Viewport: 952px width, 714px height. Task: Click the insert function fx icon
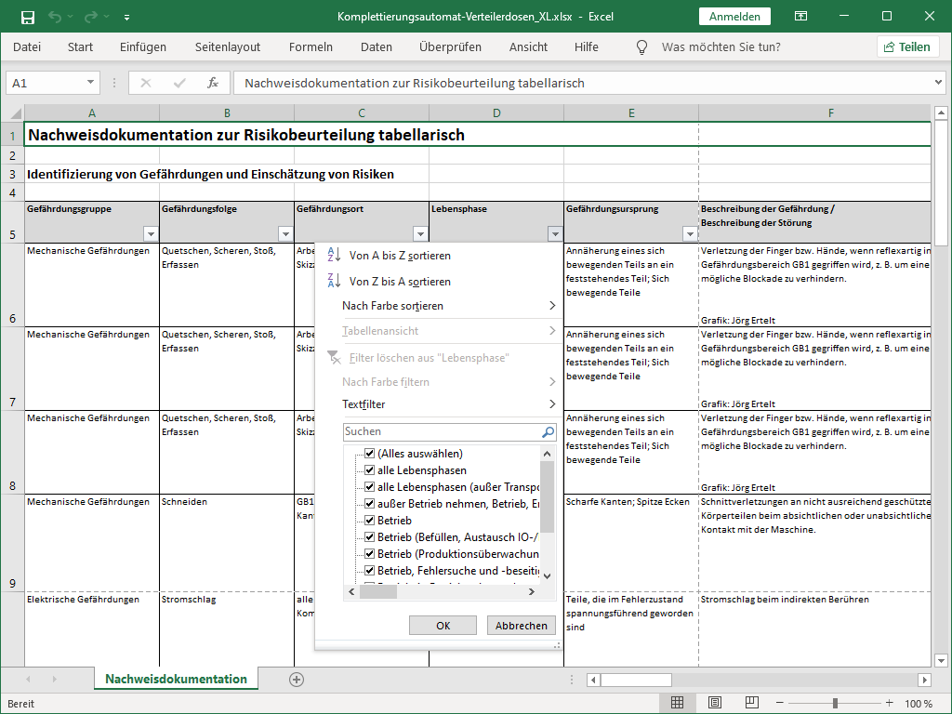[x=213, y=83]
